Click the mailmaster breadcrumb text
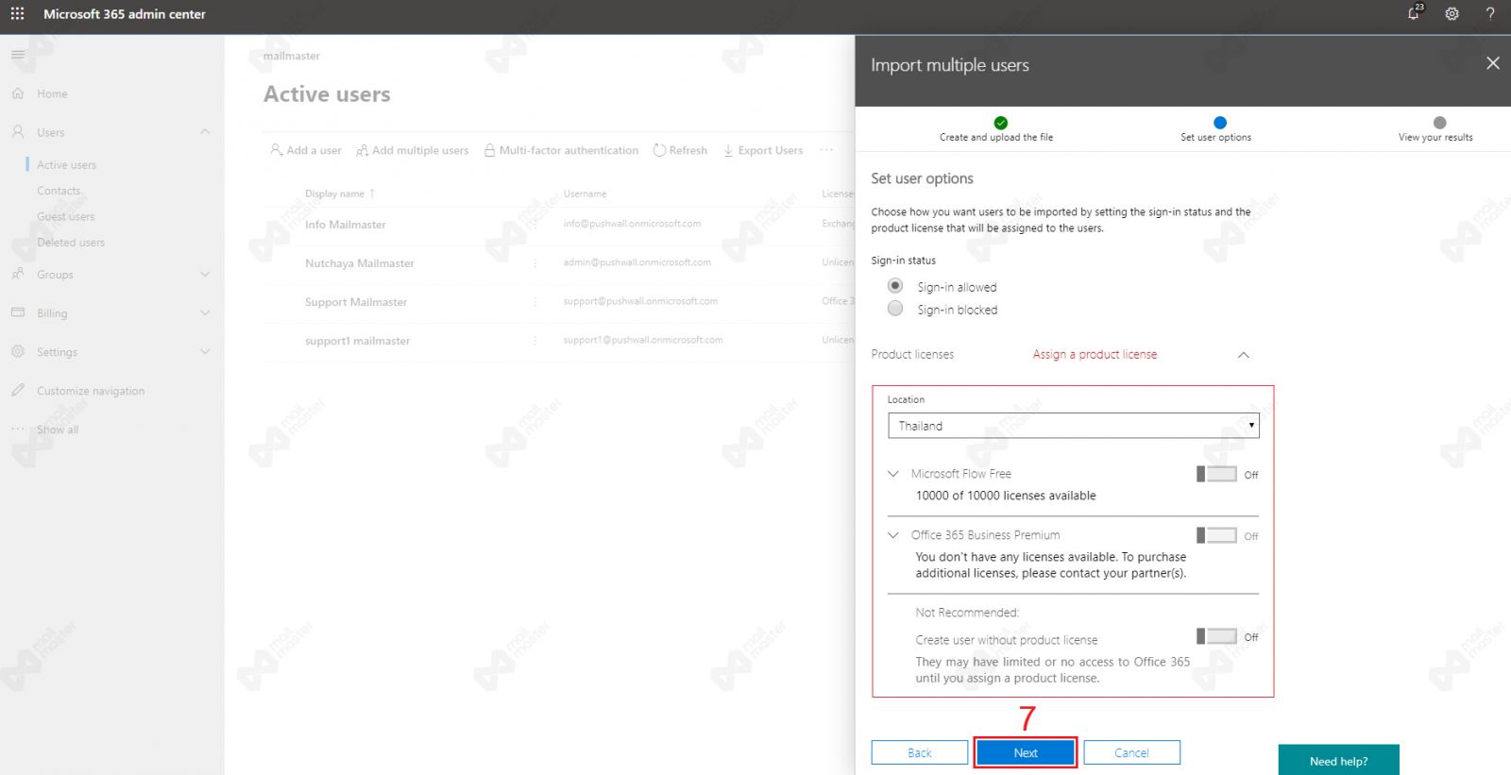Screen dimensions: 1511x775 click(292, 56)
